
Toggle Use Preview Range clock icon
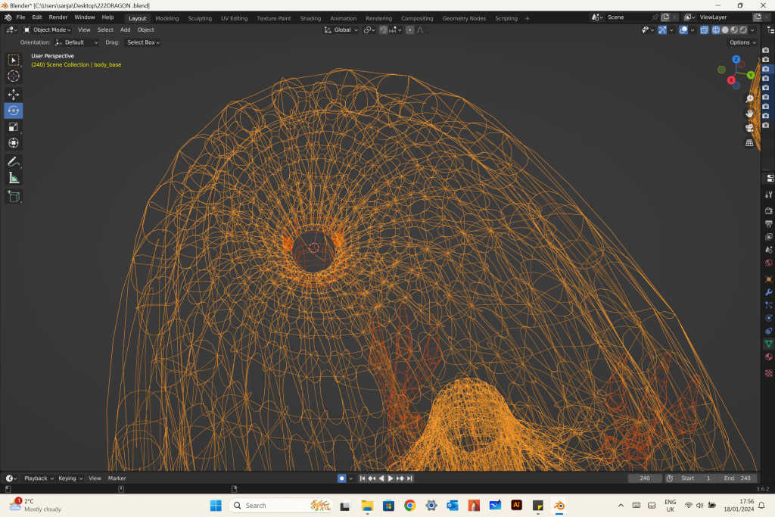click(x=669, y=478)
